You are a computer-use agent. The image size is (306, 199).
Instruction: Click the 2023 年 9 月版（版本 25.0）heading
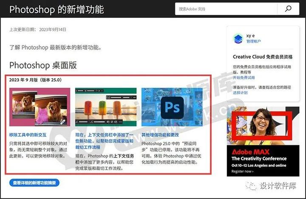pos(35,80)
